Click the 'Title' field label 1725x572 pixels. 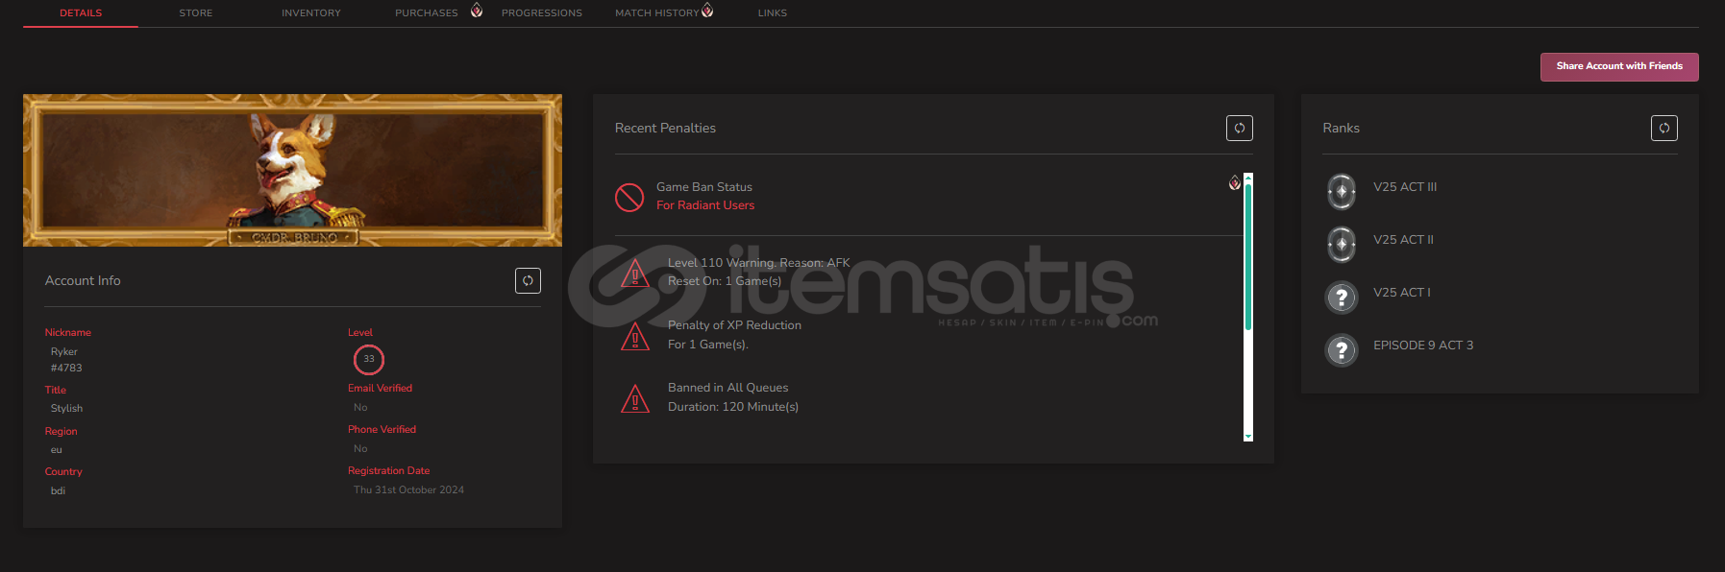tap(56, 391)
